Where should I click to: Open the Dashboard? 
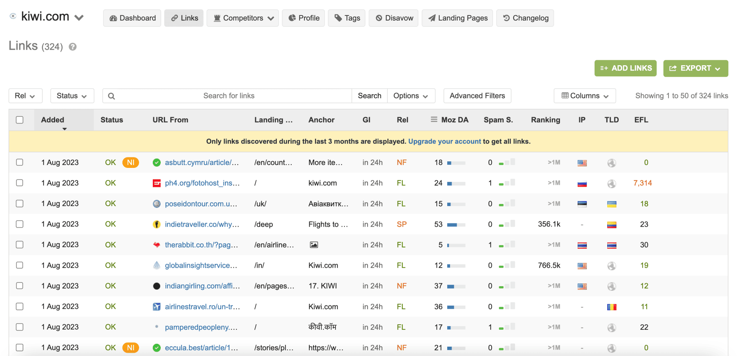132,18
